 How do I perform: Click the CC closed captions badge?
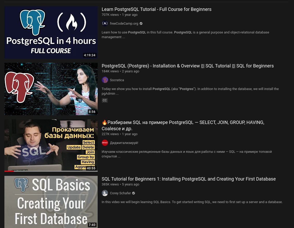105,100
